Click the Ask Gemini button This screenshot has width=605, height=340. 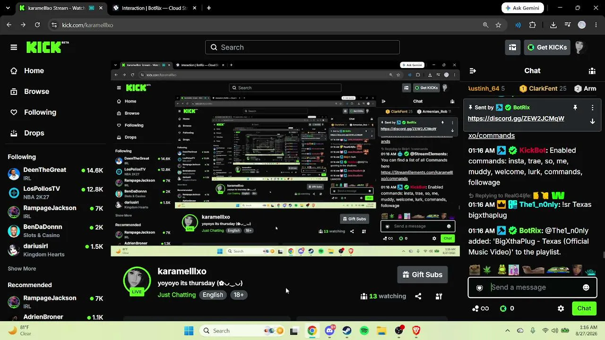(x=523, y=8)
